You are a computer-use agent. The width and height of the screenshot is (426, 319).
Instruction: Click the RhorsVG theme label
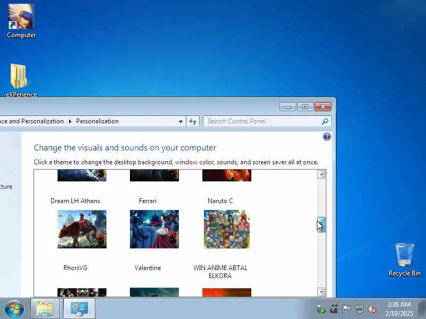(75, 268)
